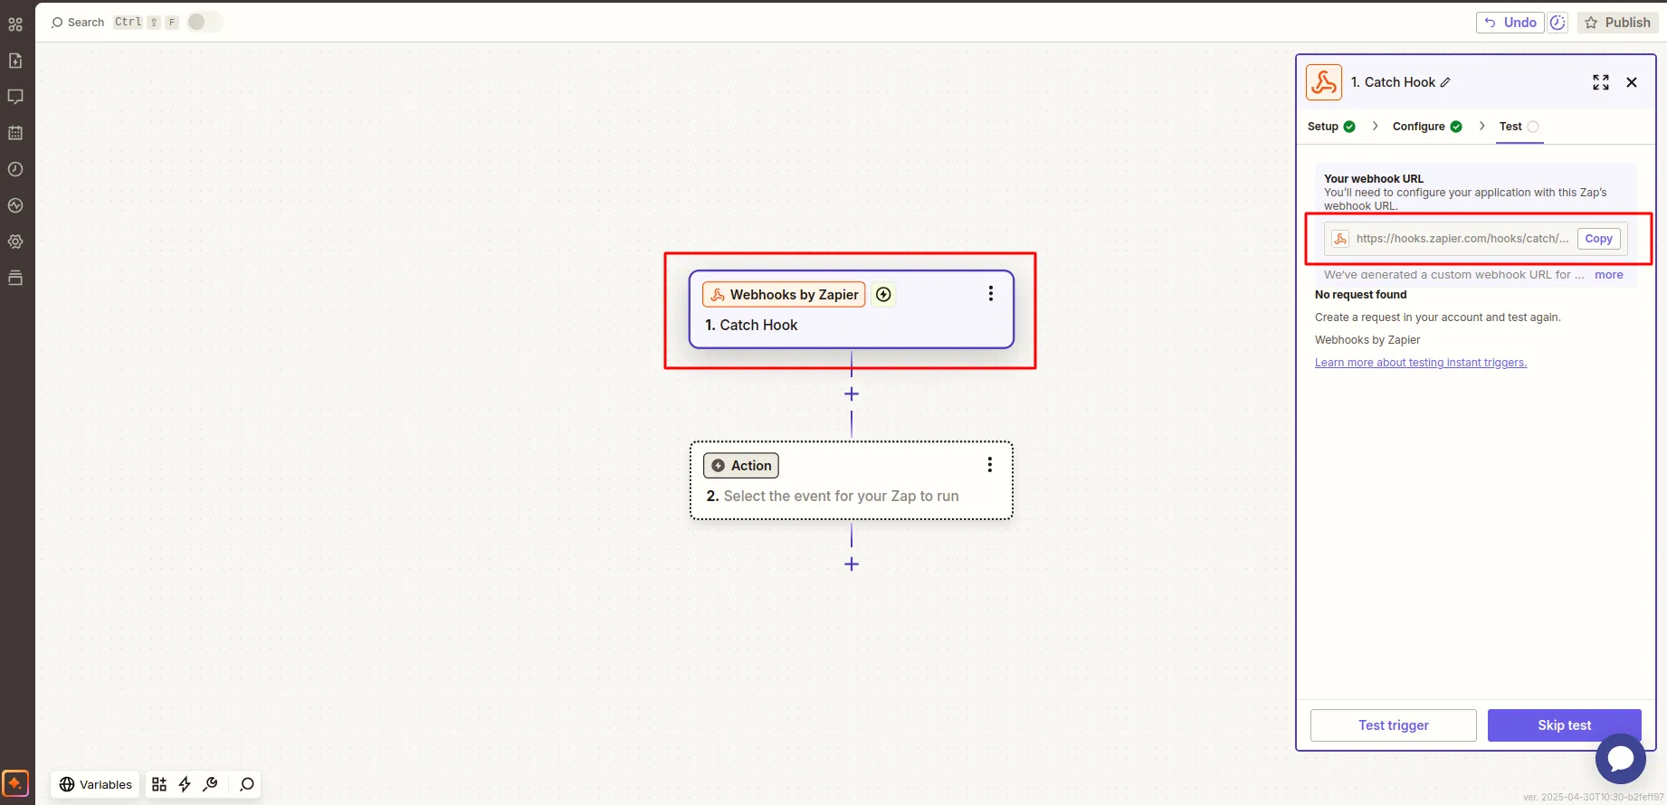The width and height of the screenshot is (1667, 805).
Task: Open the Variables button
Action: (x=96, y=784)
